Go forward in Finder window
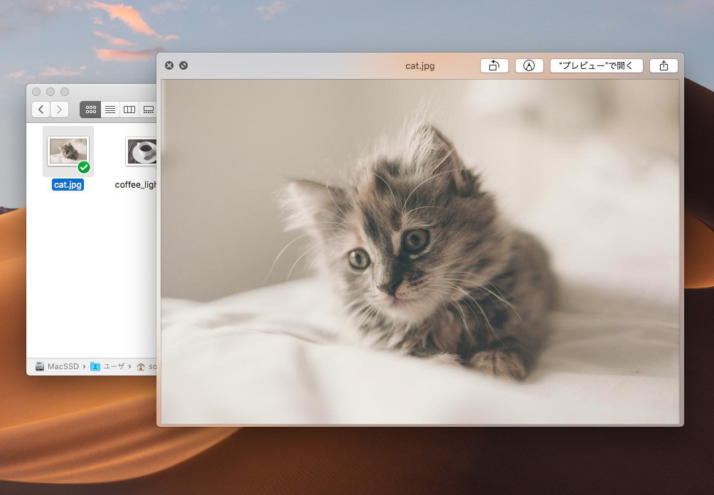Screen dimensions: 714x495 pyautogui.click(x=60, y=110)
